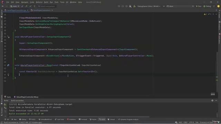The height and width of the screenshot is (124, 221).
Task: Open the toolbar more-options kebab menu
Action: tap(214, 6)
